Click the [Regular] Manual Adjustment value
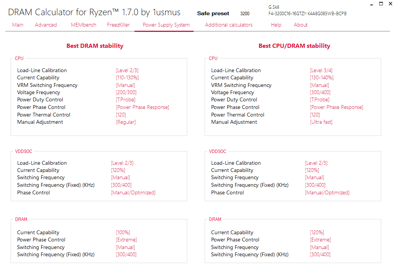The height and width of the screenshot is (268, 396). (126, 122)
